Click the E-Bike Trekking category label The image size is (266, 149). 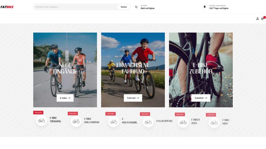55,120
